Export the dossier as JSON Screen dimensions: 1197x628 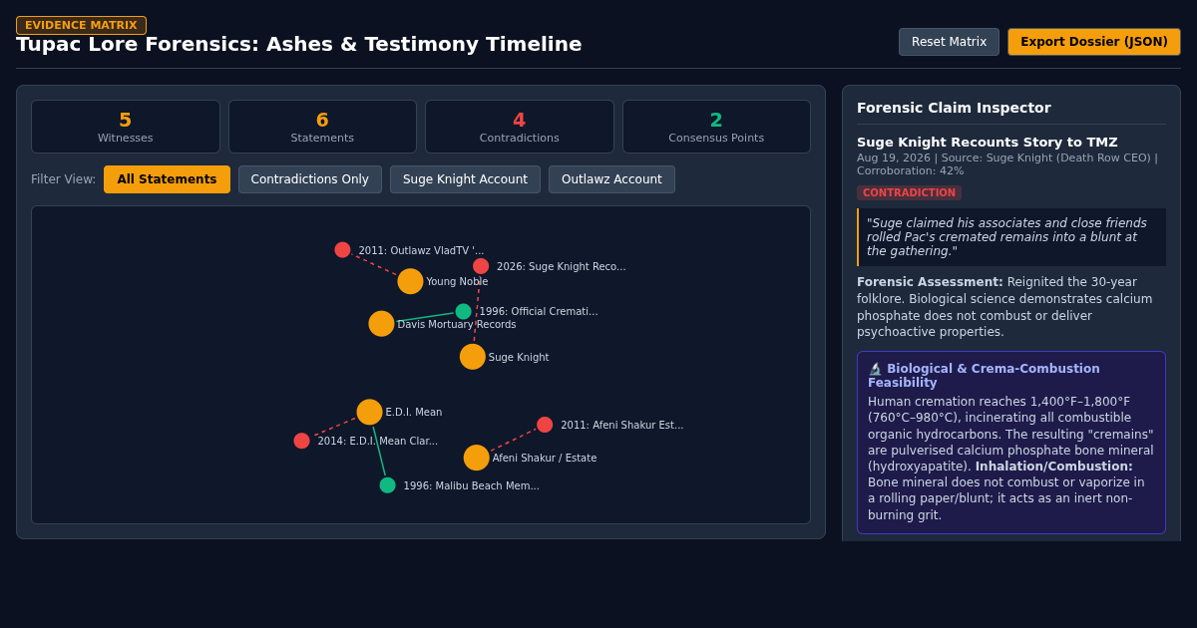click(x=1093, y=42)
